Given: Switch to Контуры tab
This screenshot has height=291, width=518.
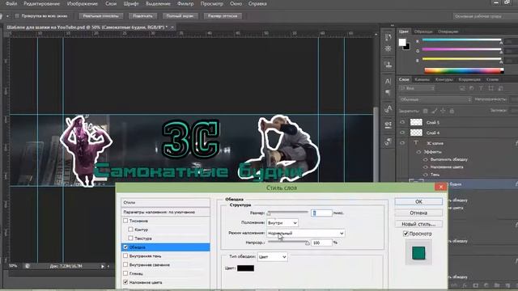Looking at the screenshot, I should (x=444, y=79).
